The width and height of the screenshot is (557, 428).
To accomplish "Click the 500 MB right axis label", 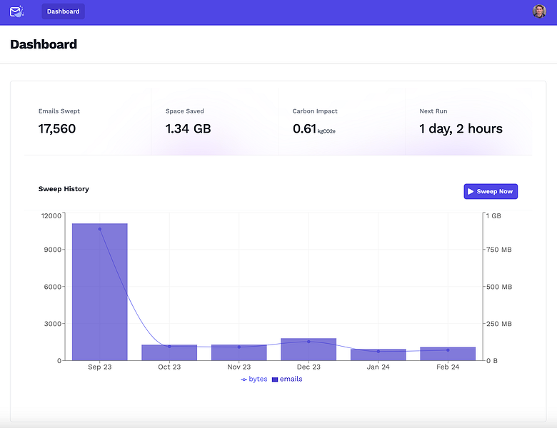I will click(499, 287).
